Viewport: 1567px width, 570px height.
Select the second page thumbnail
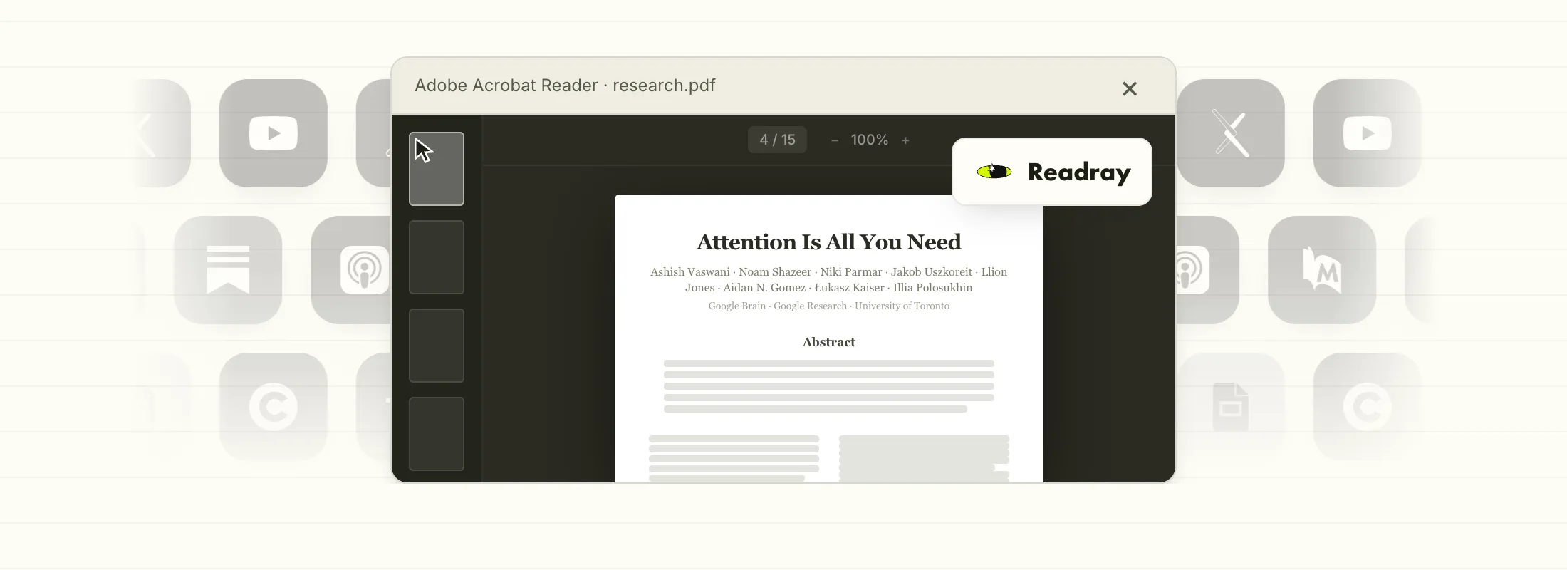(437, 257)
